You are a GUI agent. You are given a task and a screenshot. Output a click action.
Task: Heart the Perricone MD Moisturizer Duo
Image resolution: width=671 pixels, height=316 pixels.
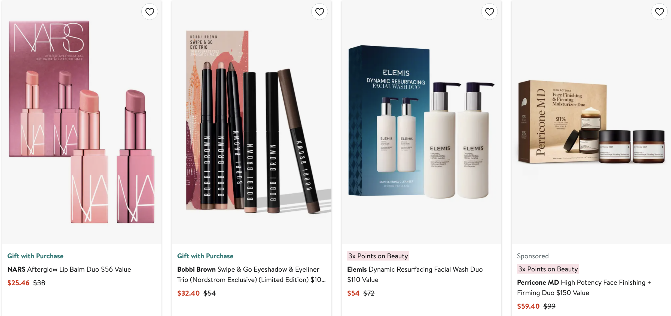pyautogui.click(x=659, y=12)
